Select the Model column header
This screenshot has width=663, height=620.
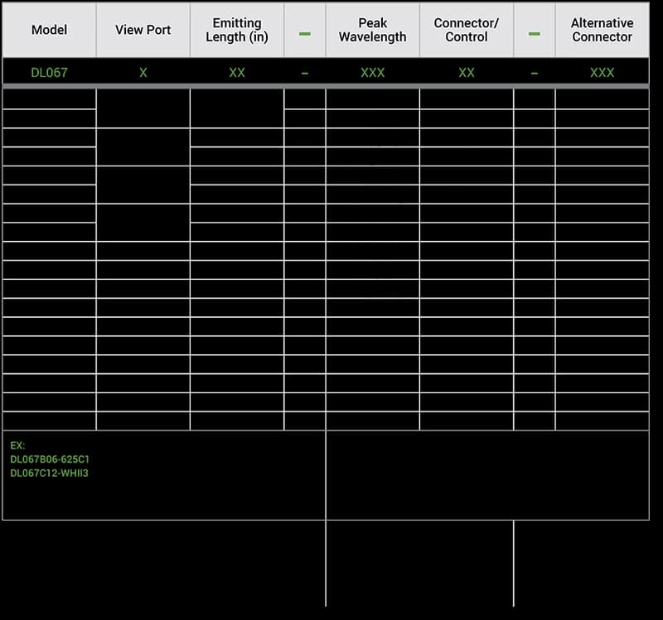point(49,30)
